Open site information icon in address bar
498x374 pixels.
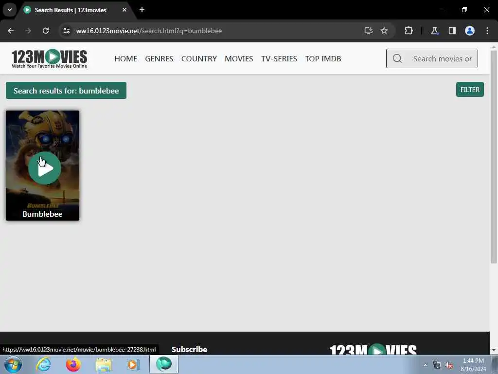point(66,31)
